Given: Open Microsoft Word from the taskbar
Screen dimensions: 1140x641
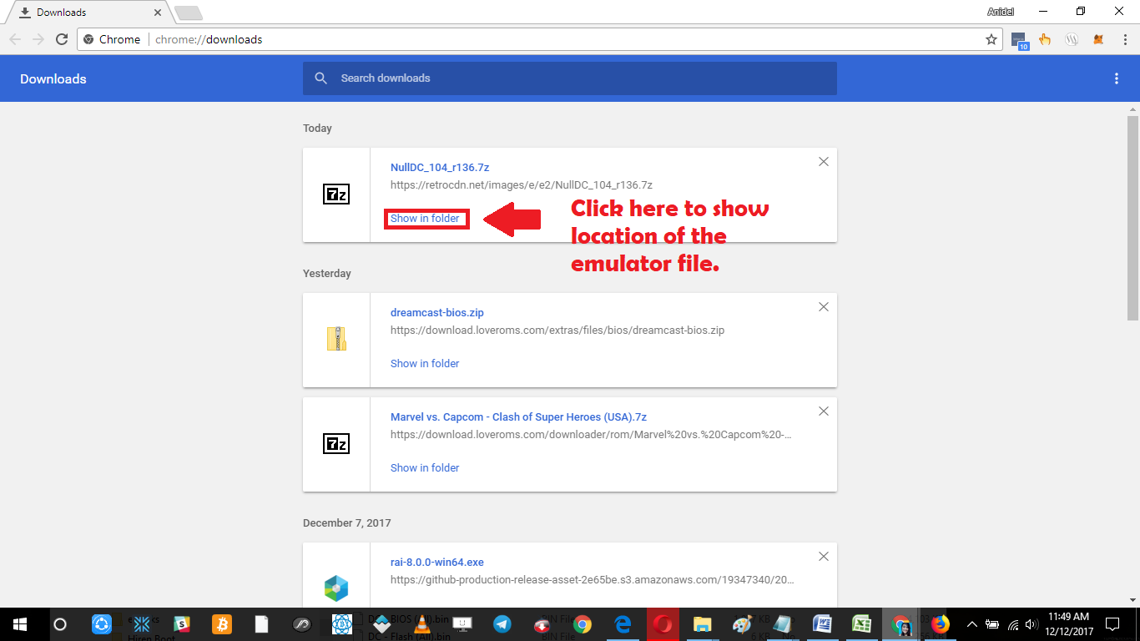Looking at the screenshot, I should (x=822, y=624).
